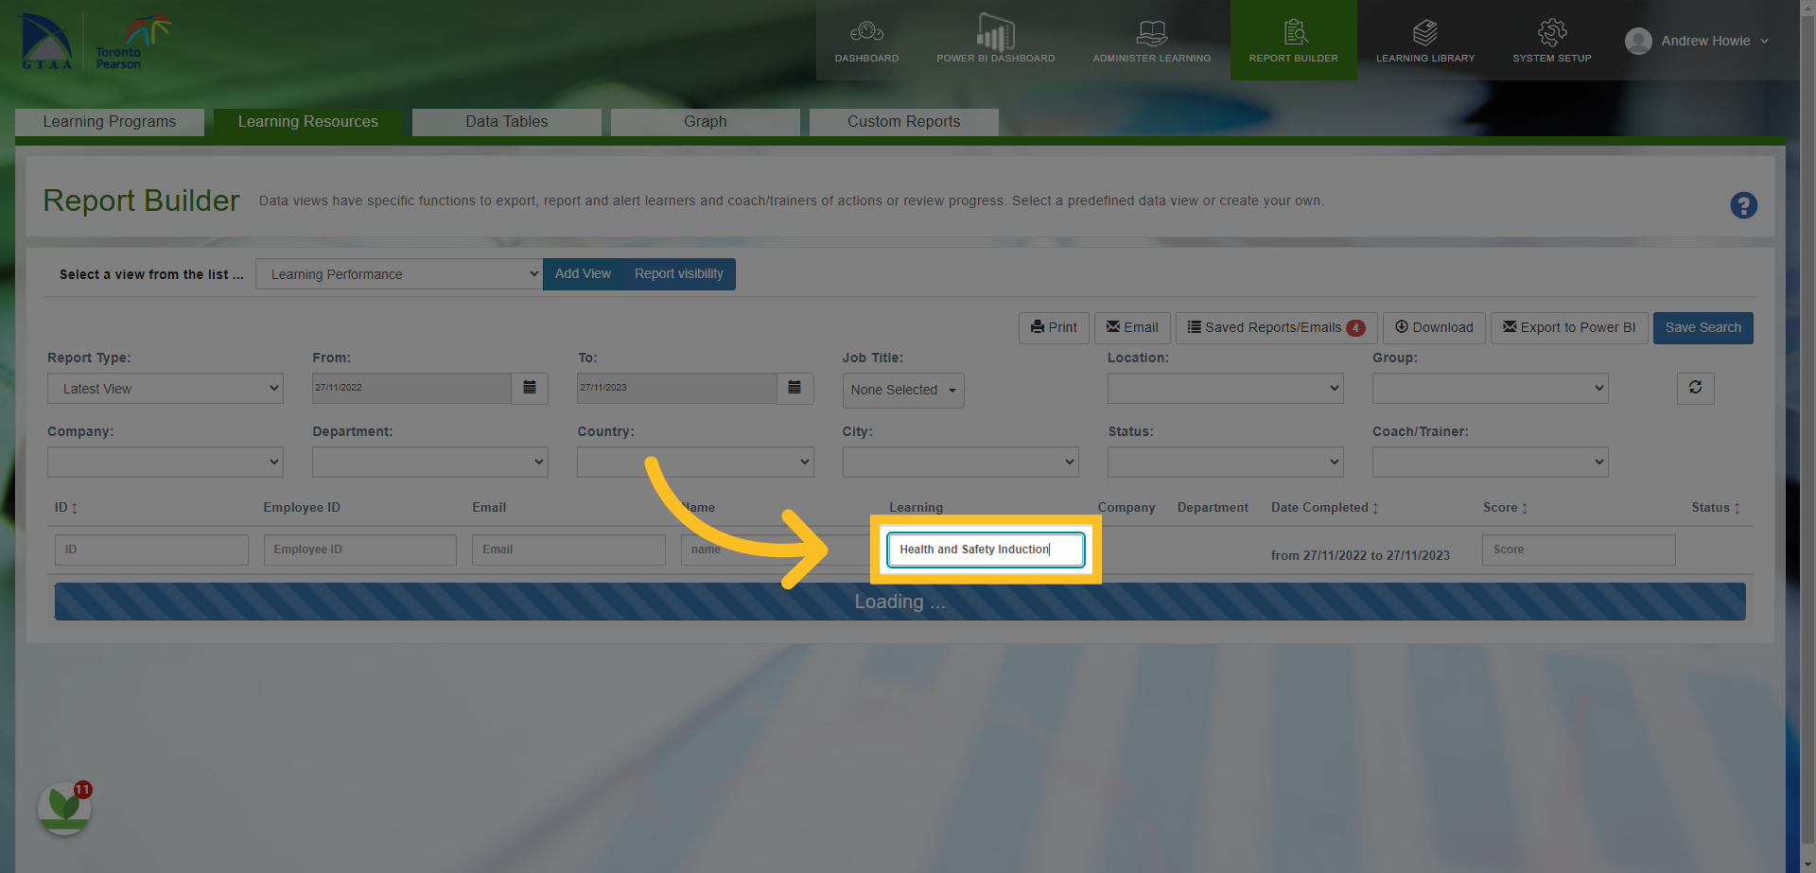Click the GTAA Toronto Pearson logo
This screenshot has height=873, width=1816.
tap(95, 41)
